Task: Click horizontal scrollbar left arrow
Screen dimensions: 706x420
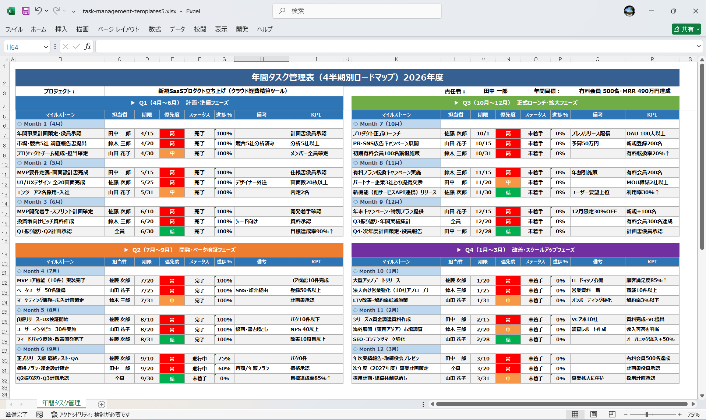Action: click(x=432, y=404)
